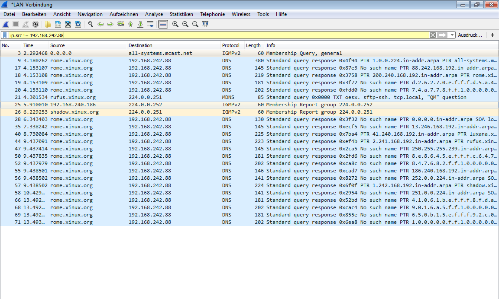Select packet 66 DNS response 0x52bd

click(249, 200)
